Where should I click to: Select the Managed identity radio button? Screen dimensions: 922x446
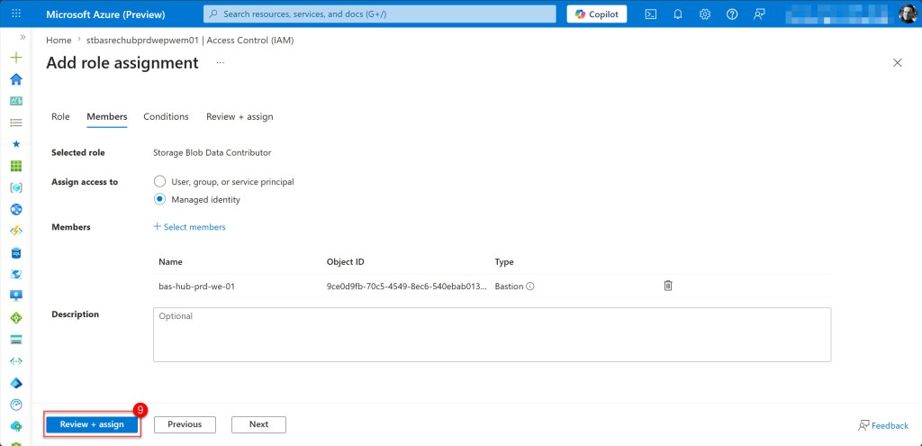pyautogui.click(x=160, y=199)
